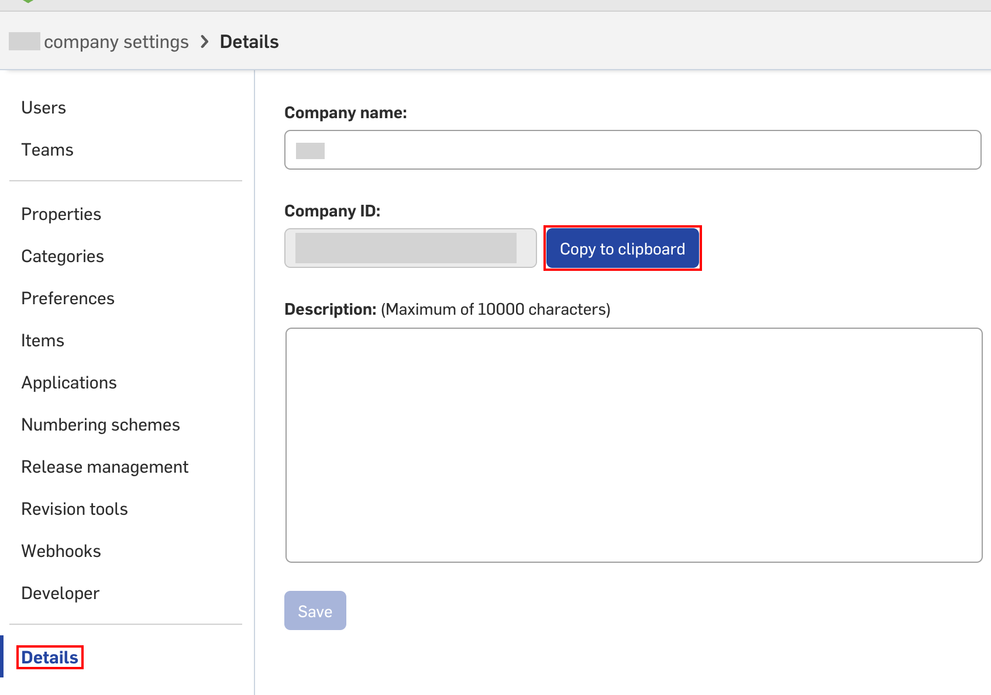
Task: Go to Numbering schemes
Action: tap(101, 425)
